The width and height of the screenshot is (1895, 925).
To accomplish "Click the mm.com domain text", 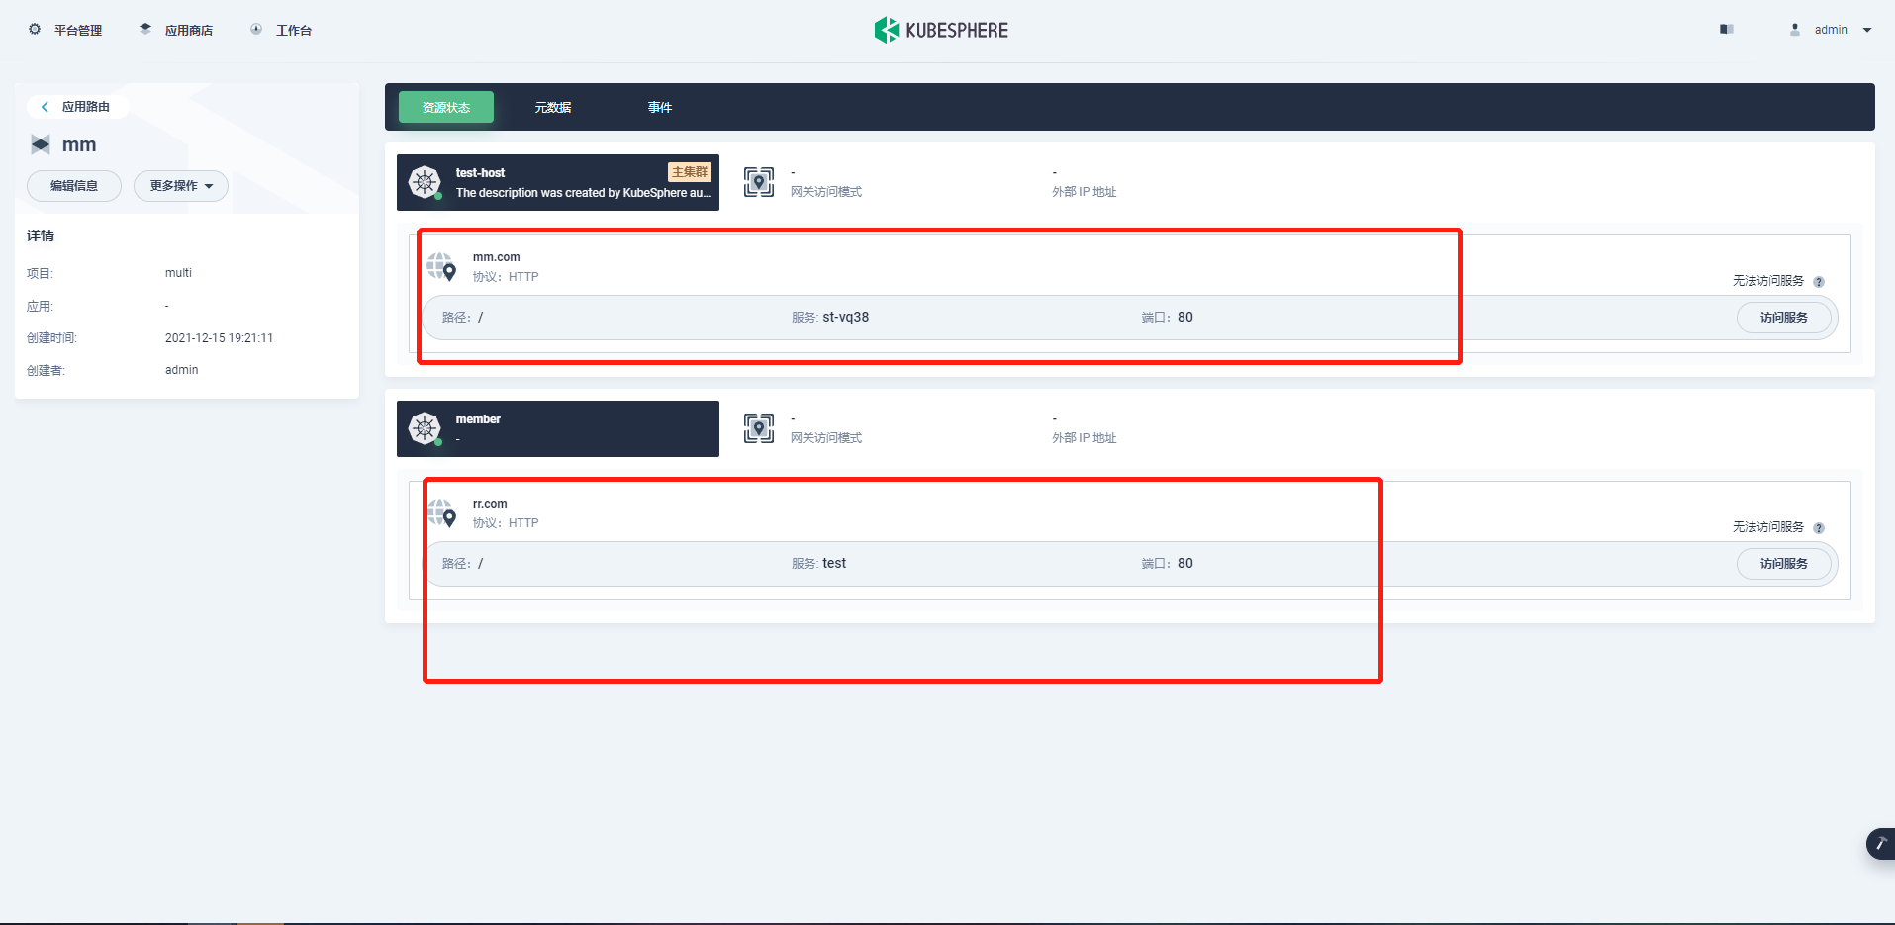I will tap(496, 257).
